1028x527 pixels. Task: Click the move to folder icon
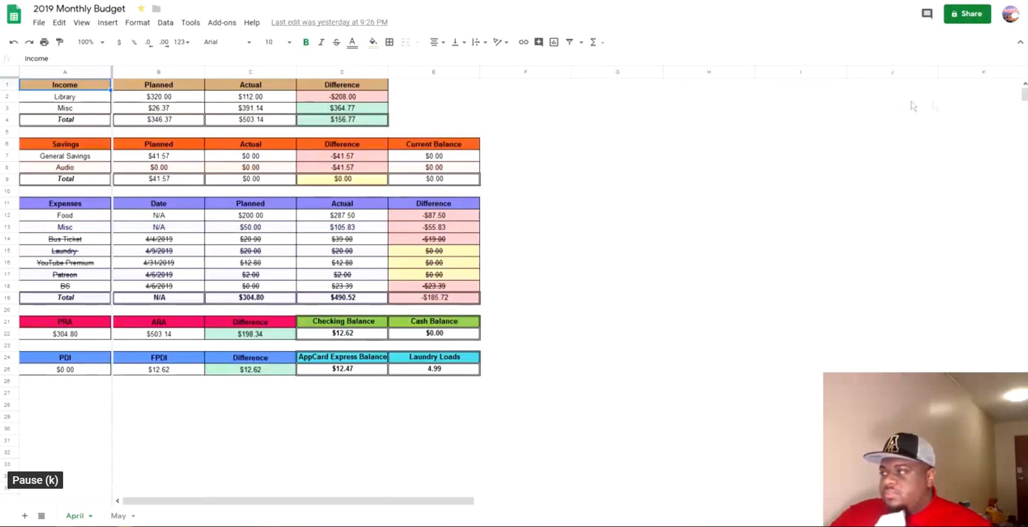(x=156, y=9)
